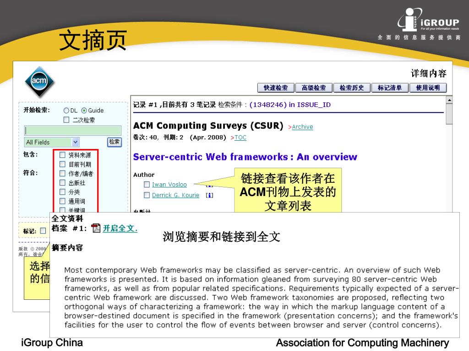This screenshot has width=469, height=351.
Task: Open the 快速检索 tab
Action: 276,88
